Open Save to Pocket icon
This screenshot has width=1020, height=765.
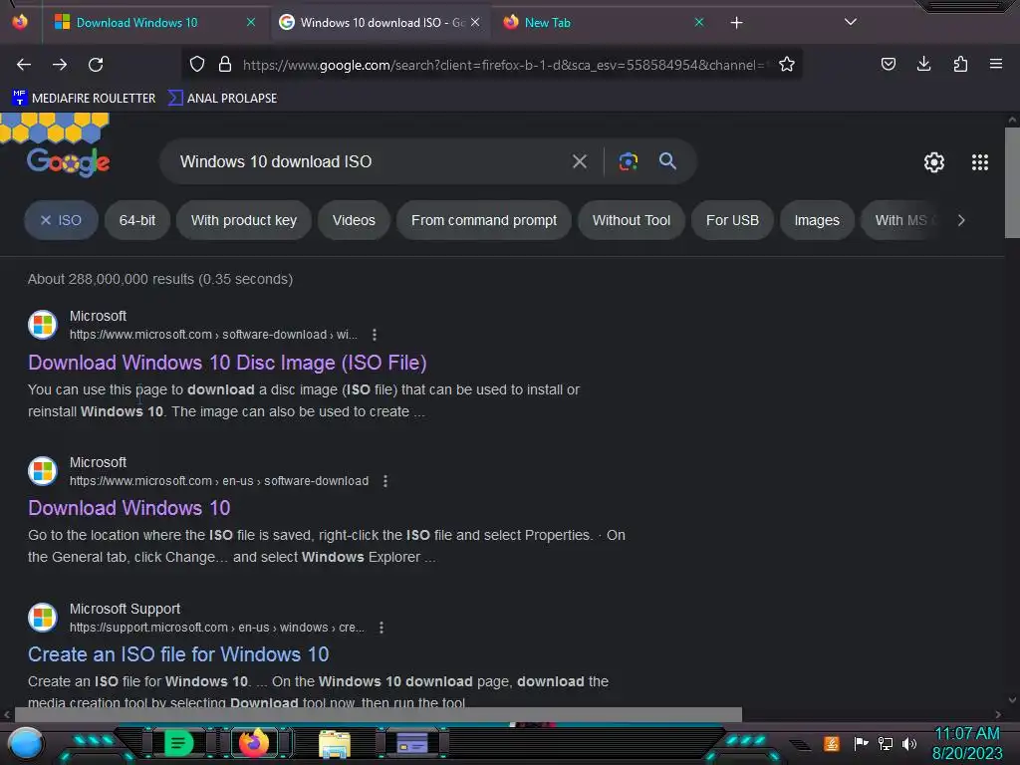(888, 64)
